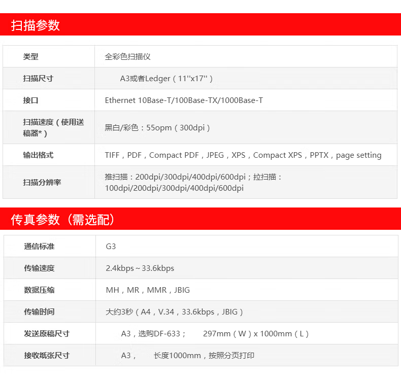
Task: Select the 通信标准 row label
Action: tap(39, 247)
